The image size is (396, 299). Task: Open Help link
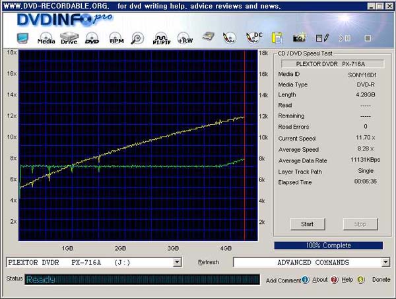point(347,280)
